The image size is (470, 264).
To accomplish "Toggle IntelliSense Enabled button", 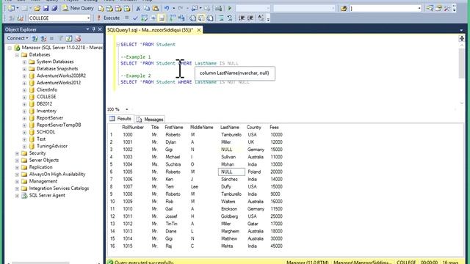I will click(x=162, y=18).
